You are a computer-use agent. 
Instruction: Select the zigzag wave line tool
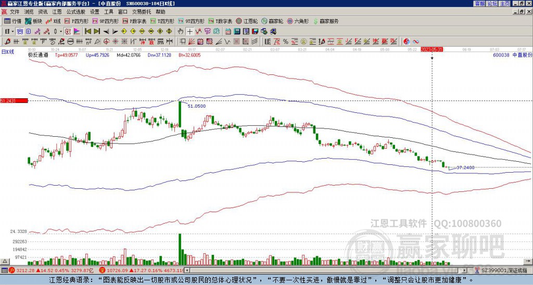tap(227, 42)
